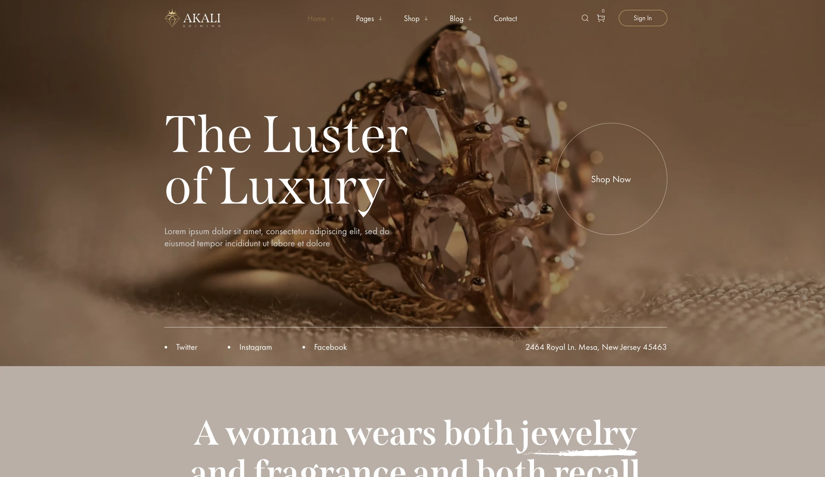Open the Facebook link
825x477 pixels.
[330, 347]
